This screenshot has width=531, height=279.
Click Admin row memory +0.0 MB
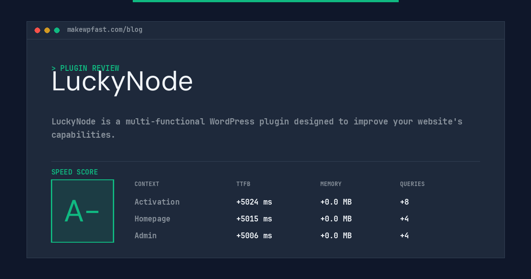(336, 236)
